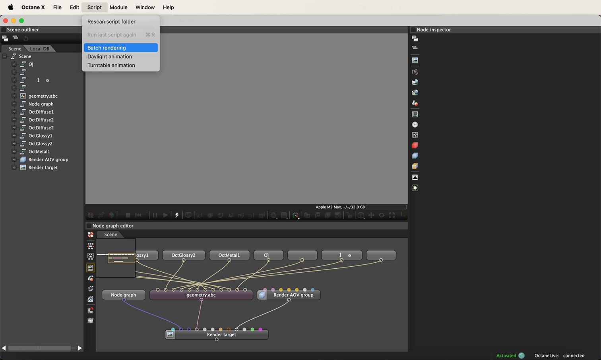This screenshot has width=601, height=360.
Task: Expand the Render AOV group item
Action: coord(14,160)
